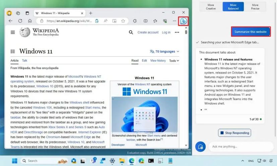
Task: Open the Edge Workspaces icon
Action: tap(18, 13)
